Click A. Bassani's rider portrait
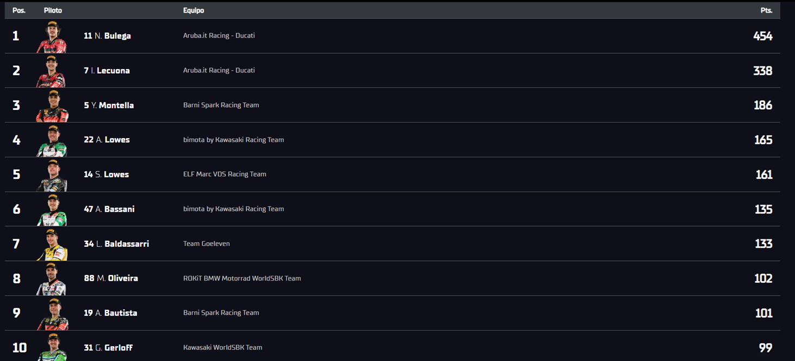795x361 pixels. click(x=52, y=210)
